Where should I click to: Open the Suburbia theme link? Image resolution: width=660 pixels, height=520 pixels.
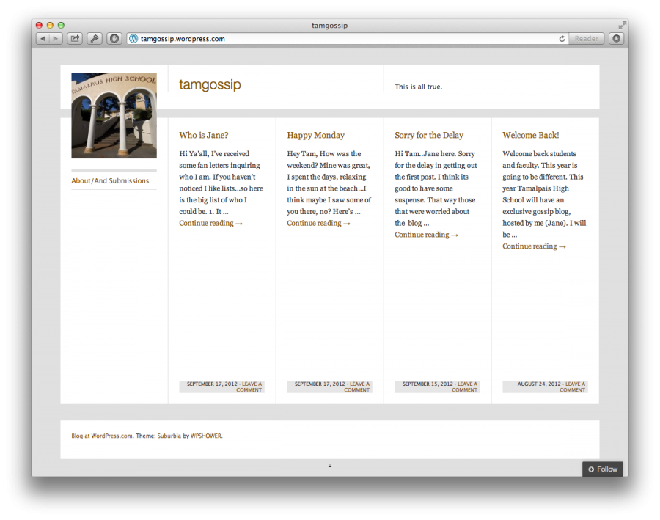(169, 436)
